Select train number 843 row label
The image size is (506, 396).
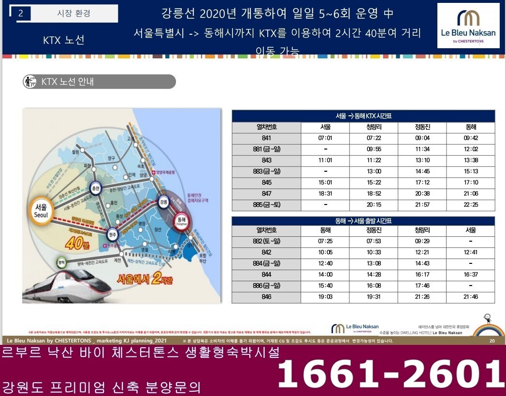(267, 160)
